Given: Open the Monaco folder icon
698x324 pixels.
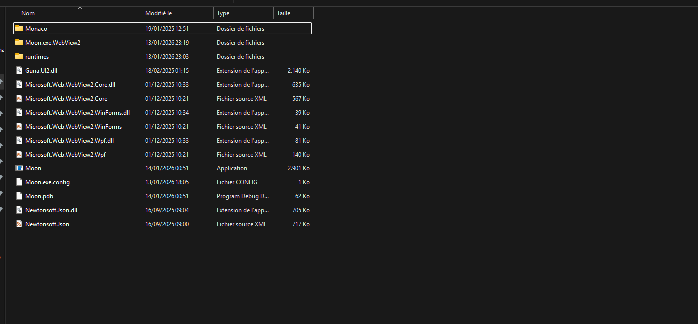Looking at the screenshot, I should [x=19, y=28].
